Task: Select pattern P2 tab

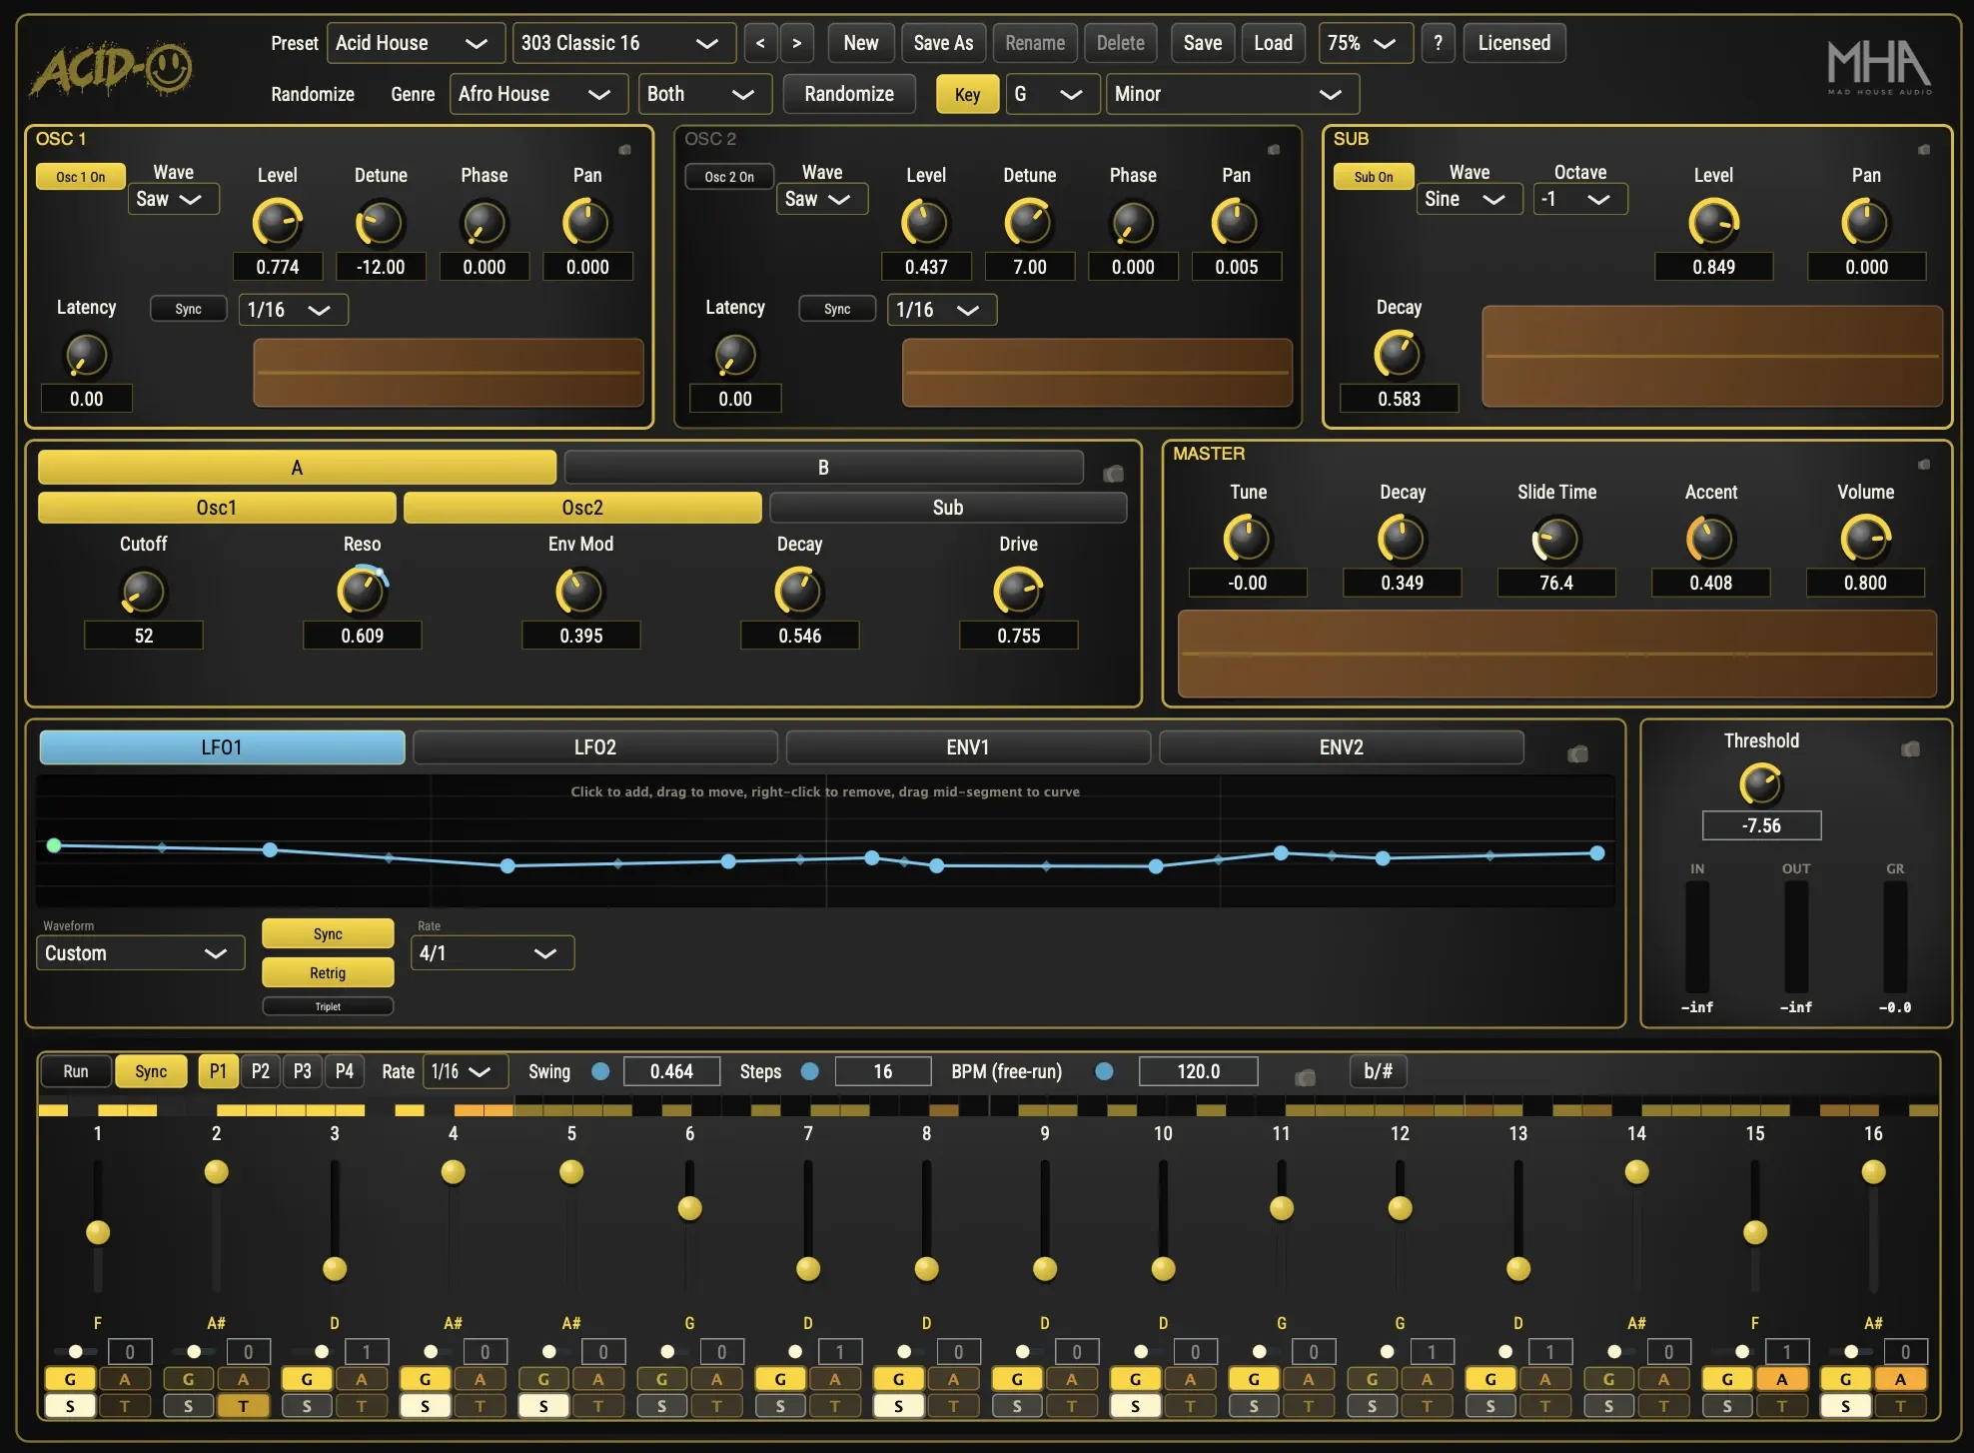Action: 261,1071
